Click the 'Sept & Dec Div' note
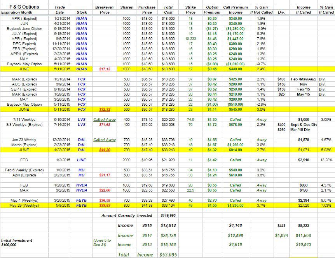 304,124
